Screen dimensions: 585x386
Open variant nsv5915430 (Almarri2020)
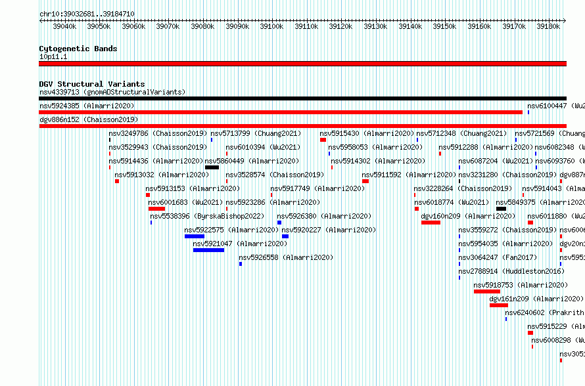tap(367, 133)
